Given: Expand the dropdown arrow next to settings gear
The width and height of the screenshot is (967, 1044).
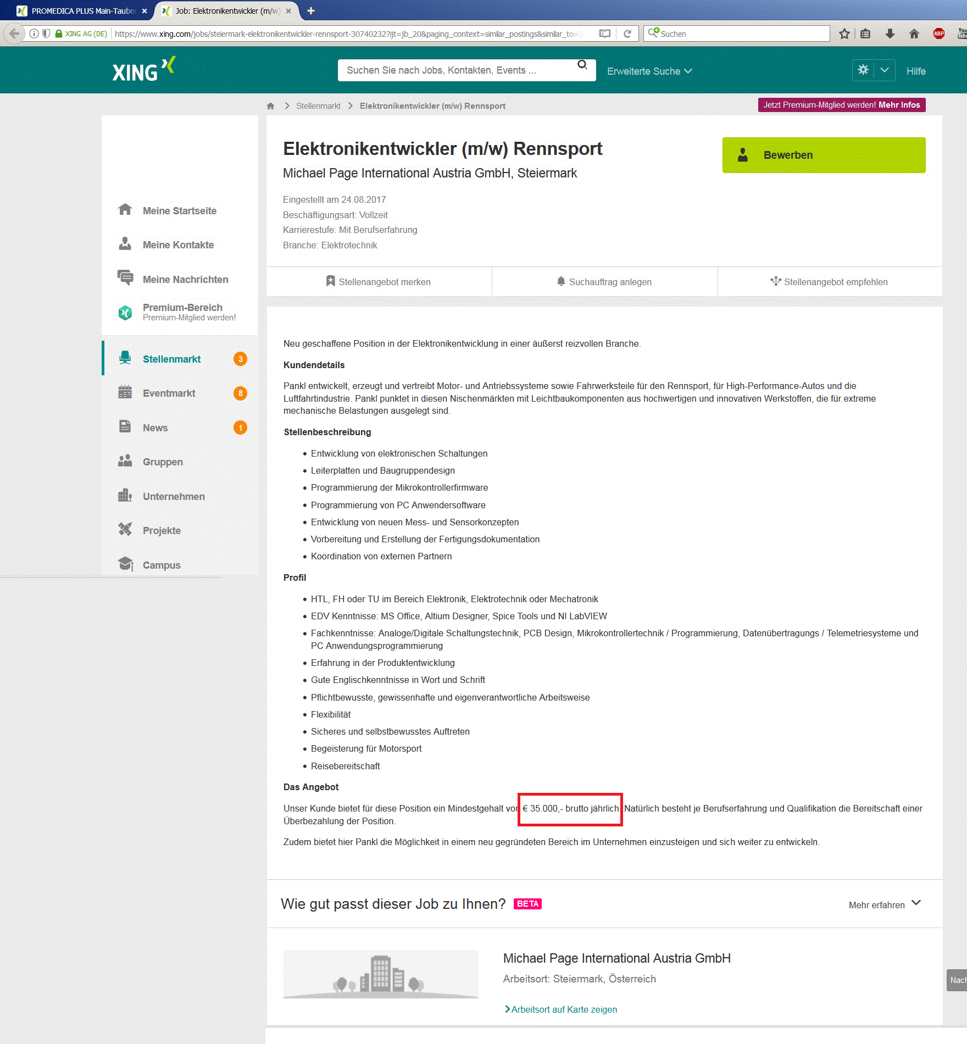Looking at the screenshot, I should click(885, 70).
